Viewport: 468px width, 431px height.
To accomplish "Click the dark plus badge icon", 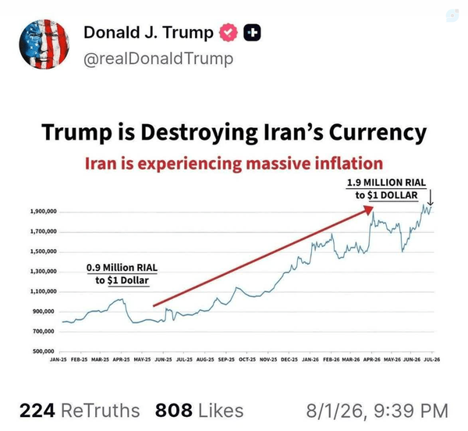I will pos(252,32).
